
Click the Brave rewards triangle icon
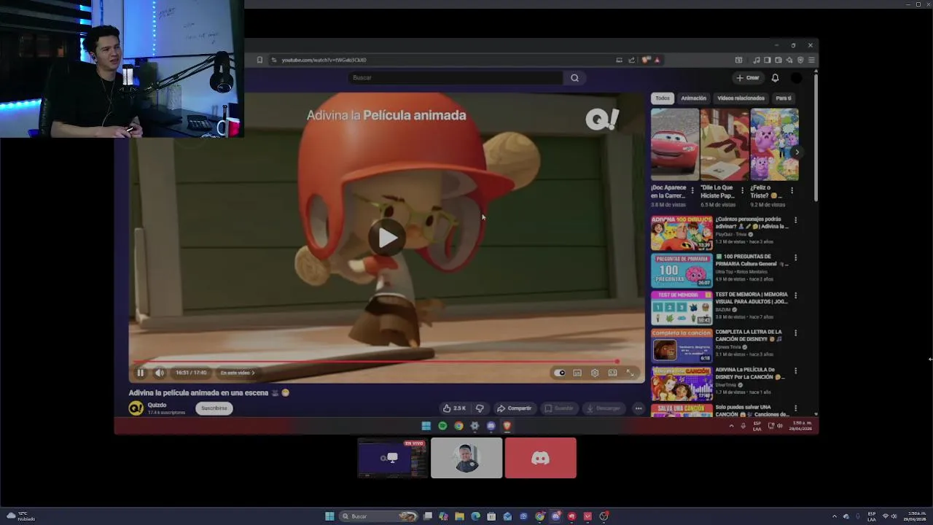[657, 60]
